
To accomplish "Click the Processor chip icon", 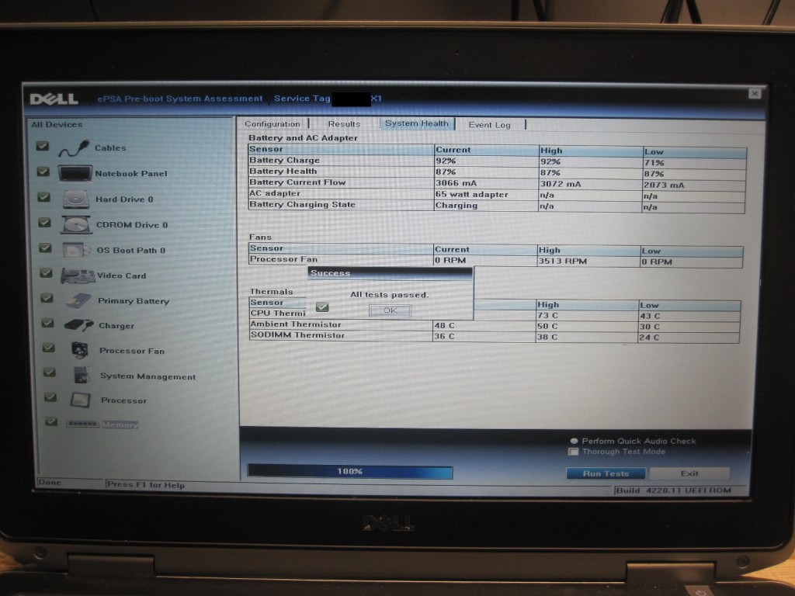I will click(x=80, y=400).
